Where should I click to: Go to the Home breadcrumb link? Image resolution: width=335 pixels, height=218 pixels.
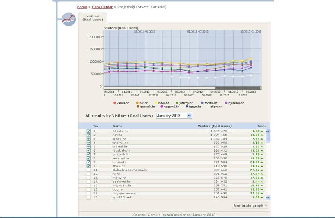(82, 7)
